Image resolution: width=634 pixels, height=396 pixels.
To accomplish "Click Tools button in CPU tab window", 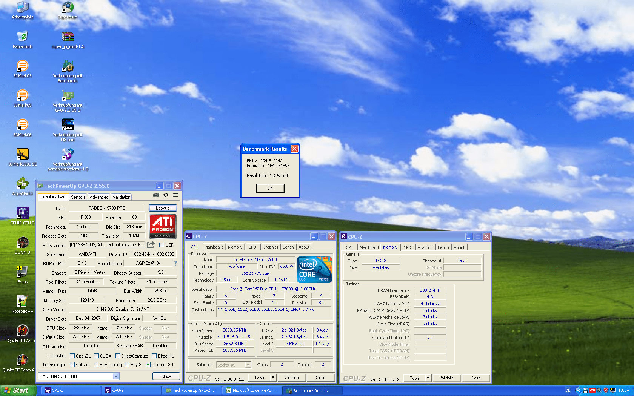I will [x=260, y=377].
